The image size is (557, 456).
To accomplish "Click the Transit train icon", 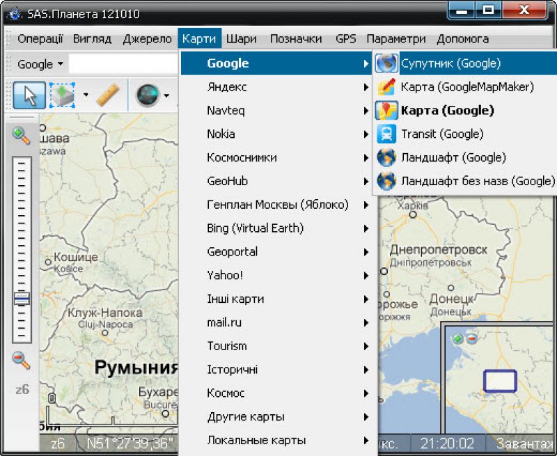I will (386, 134).
